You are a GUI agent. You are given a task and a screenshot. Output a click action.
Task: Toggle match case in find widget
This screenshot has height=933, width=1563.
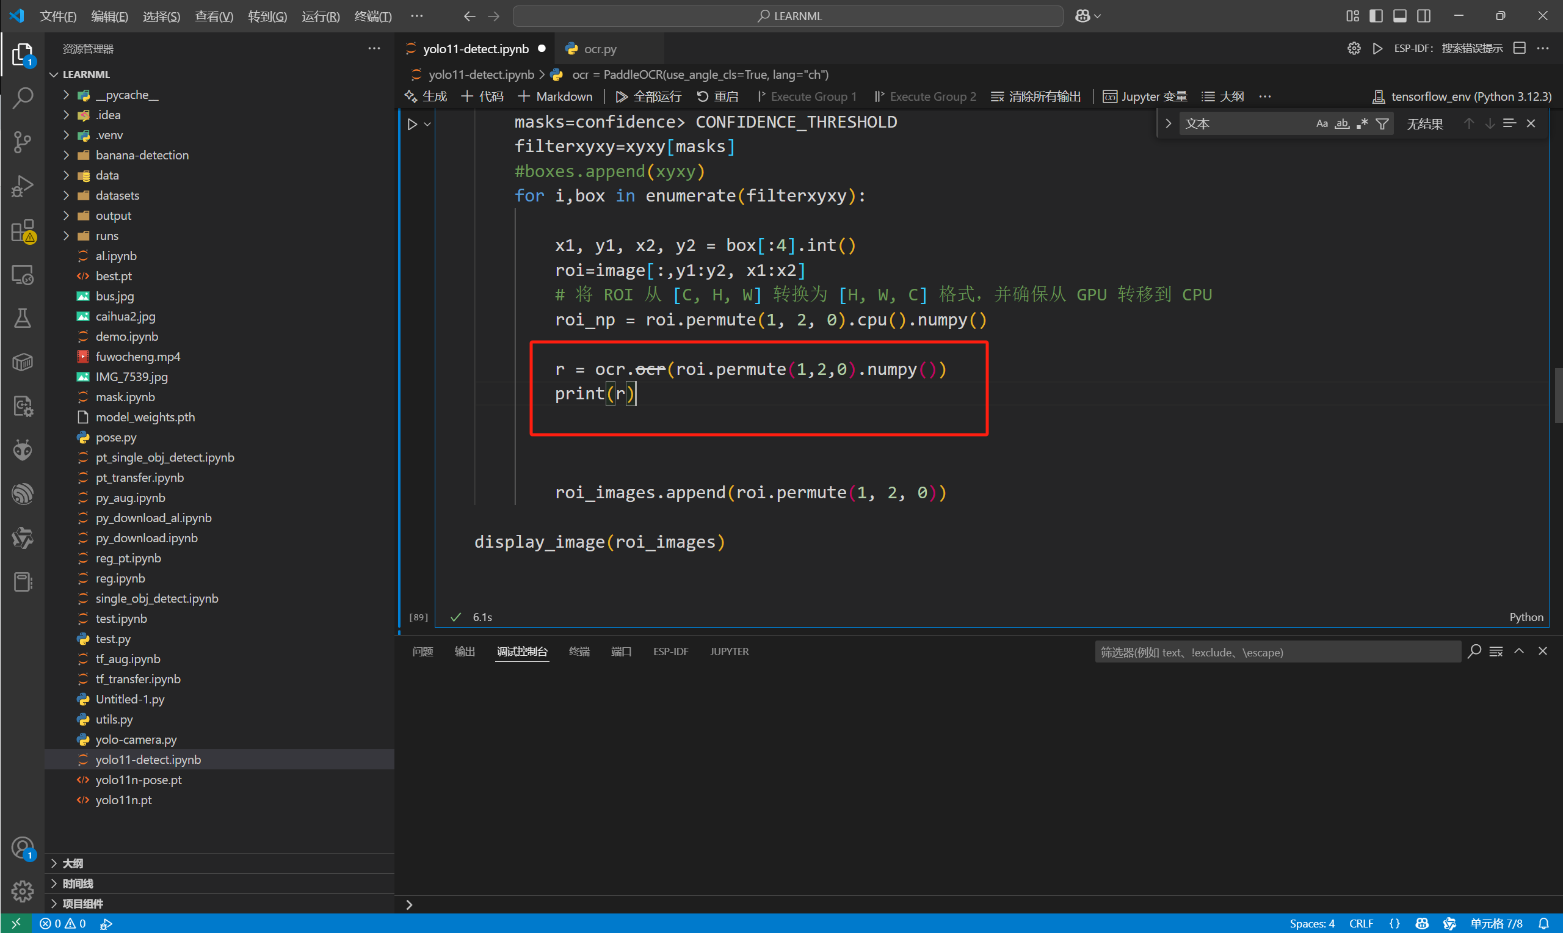(1322, 124)
